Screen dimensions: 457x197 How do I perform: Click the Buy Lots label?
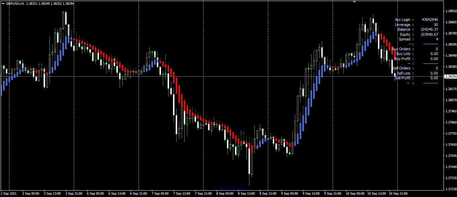403,54
